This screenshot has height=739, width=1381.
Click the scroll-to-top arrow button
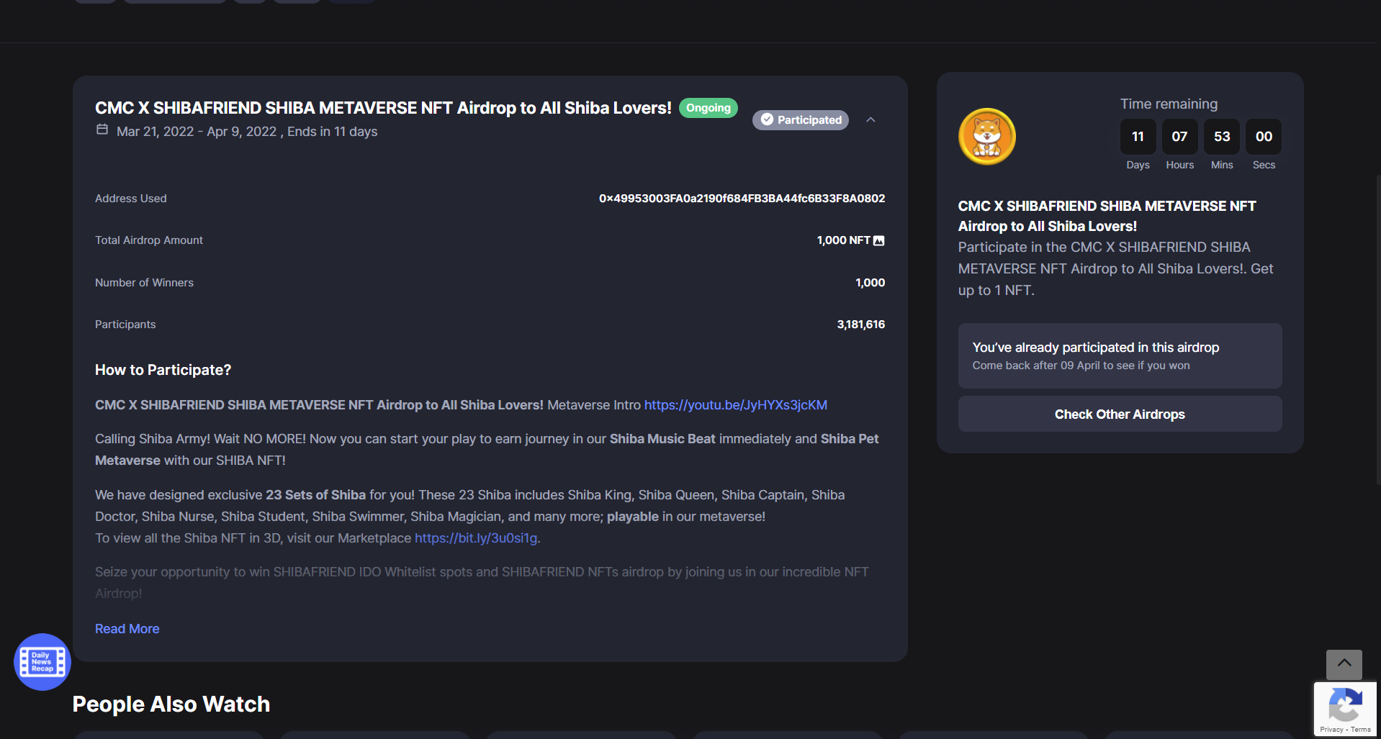tap(1344, 664)
